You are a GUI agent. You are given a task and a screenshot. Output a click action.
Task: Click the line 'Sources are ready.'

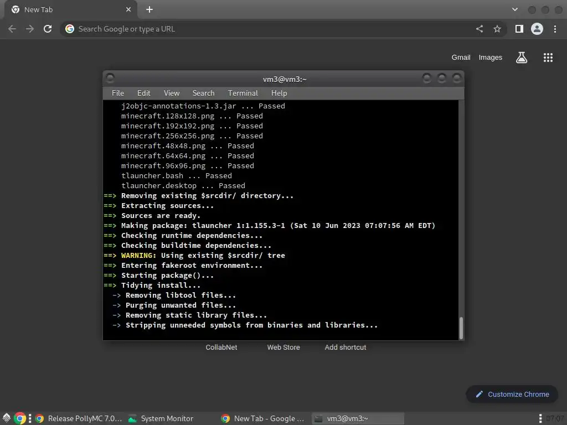[161, 216]
